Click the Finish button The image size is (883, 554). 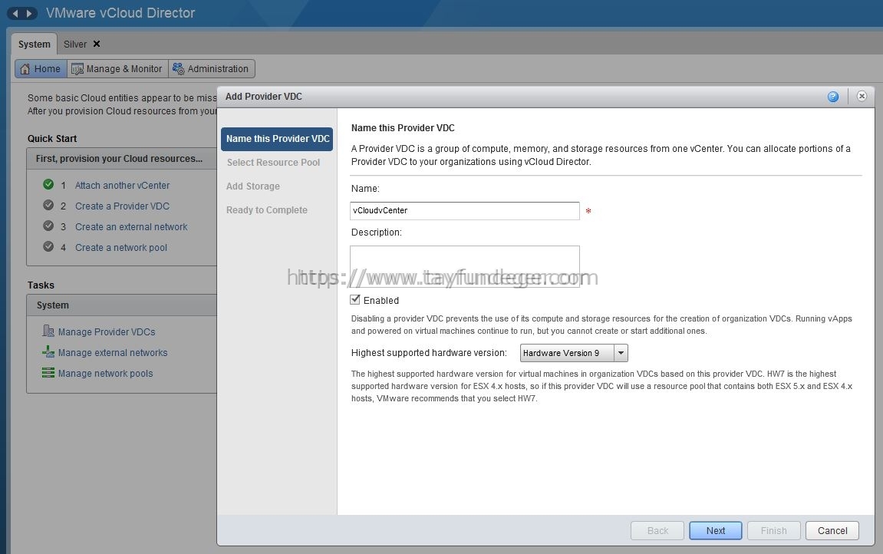773,530
